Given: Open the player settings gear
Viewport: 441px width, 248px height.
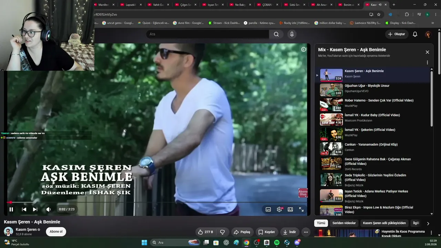Looking at the screenshot, I should [279, 209].
